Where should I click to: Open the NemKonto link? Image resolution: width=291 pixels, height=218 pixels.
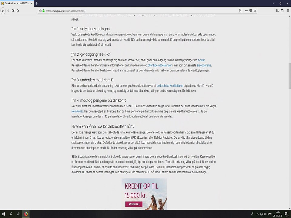[77, 111]
